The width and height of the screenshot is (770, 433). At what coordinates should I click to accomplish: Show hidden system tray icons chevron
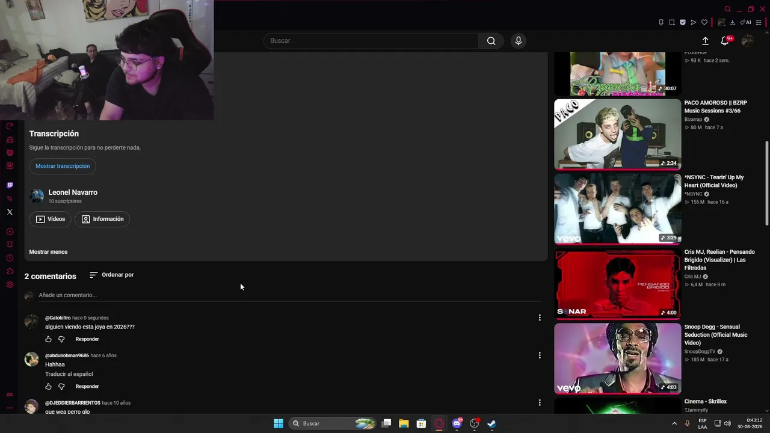pyautogui.click(x=674, y=423)
